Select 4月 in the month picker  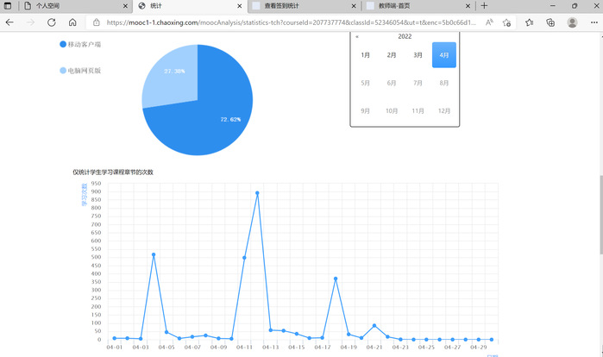point(443,55)
